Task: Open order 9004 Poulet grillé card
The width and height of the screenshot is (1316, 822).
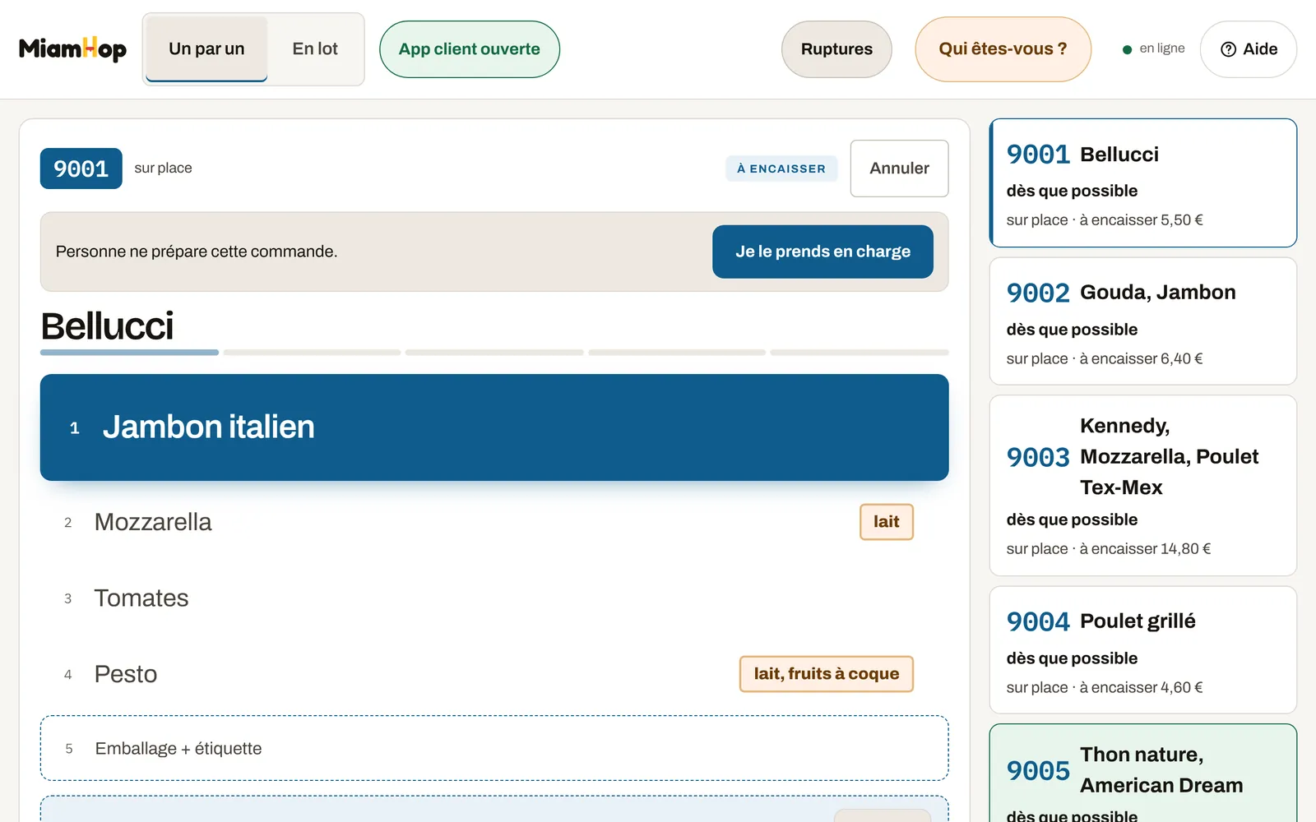Action: (1143, 650)
